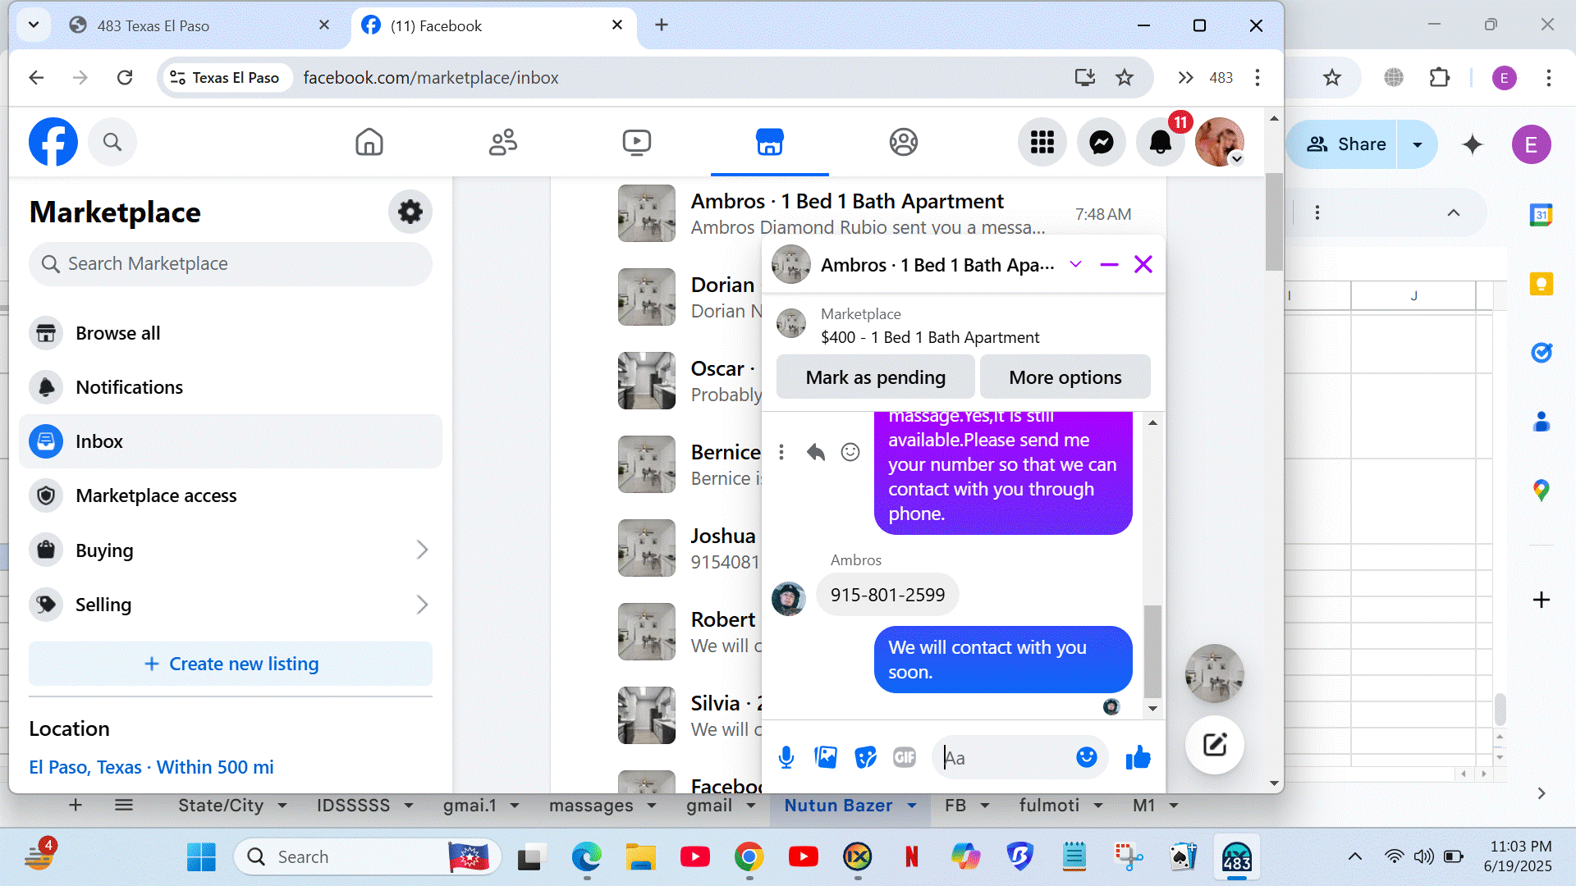Open Messenger from the top bar
This screenshot has height=886, width=1576.
point(1101,143)
